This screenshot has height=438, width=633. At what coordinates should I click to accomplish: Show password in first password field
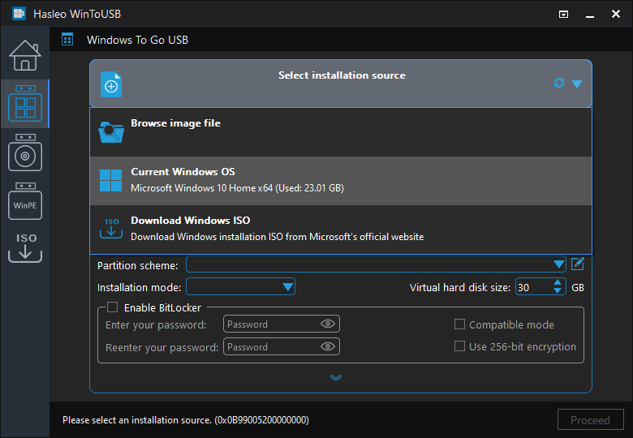327,324
